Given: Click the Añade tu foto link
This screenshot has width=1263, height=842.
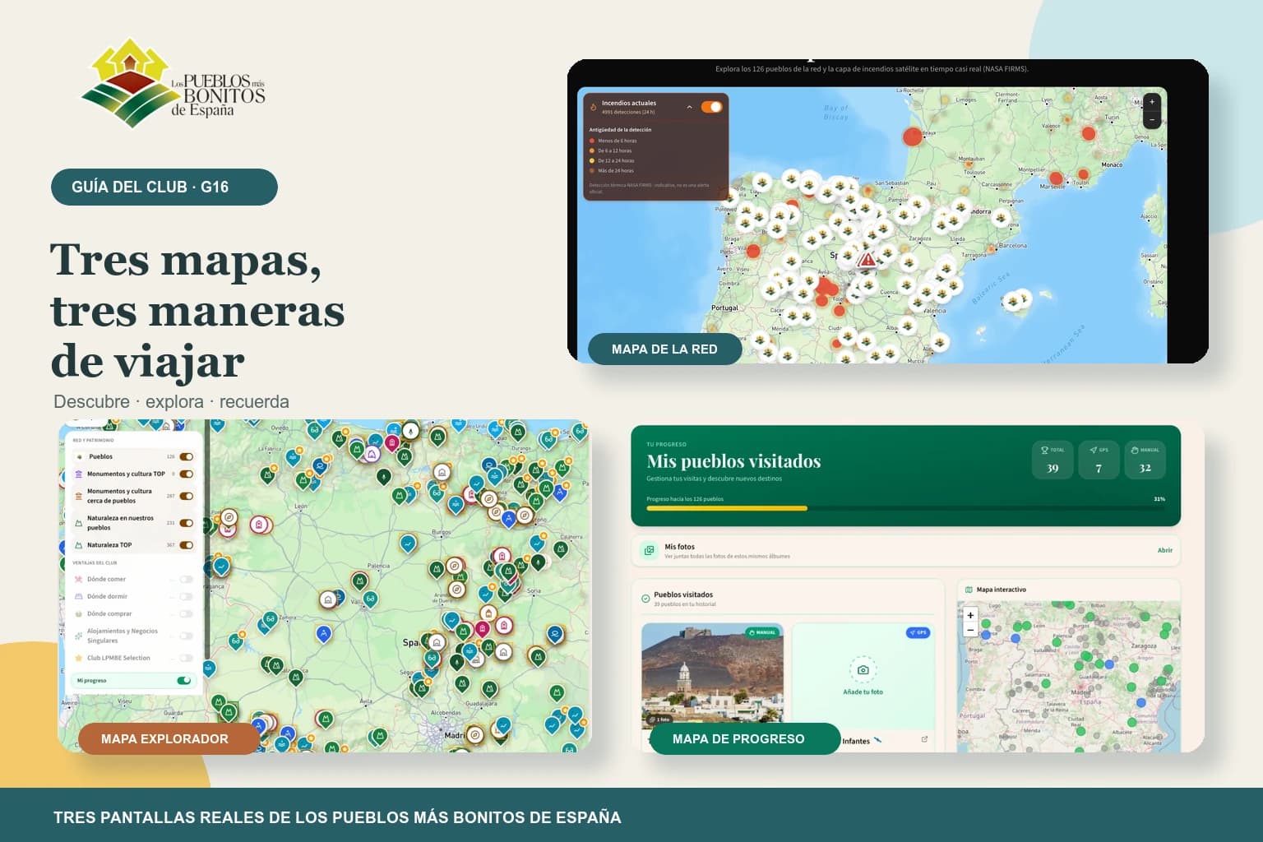Looking at the screenshot, I should 863,692.
